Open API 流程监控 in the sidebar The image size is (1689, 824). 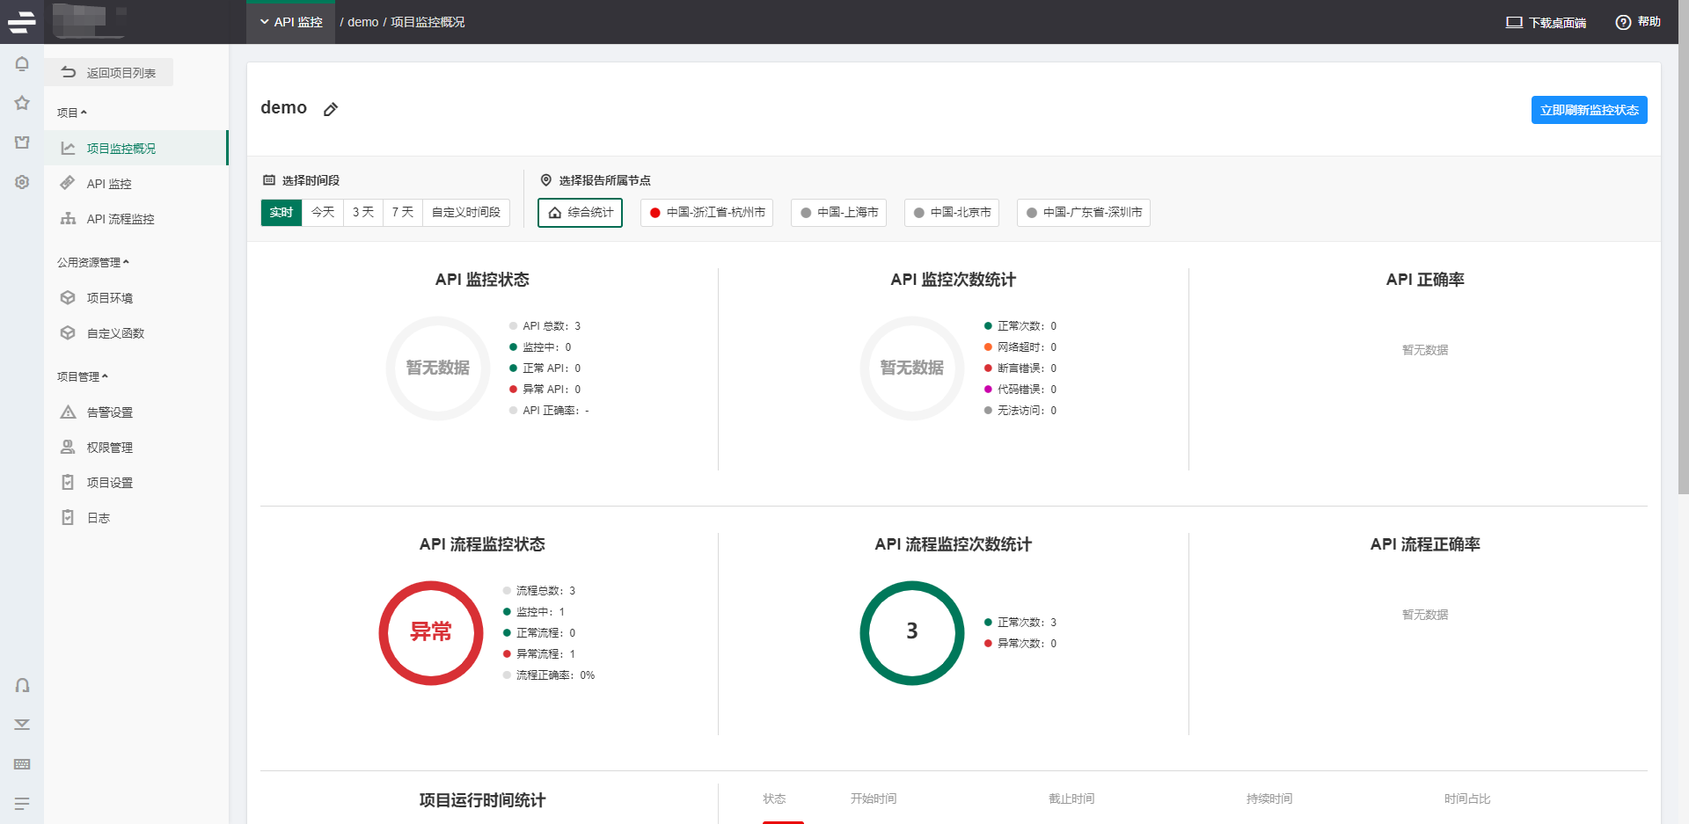pyautogui.click(x=136, y=218)
